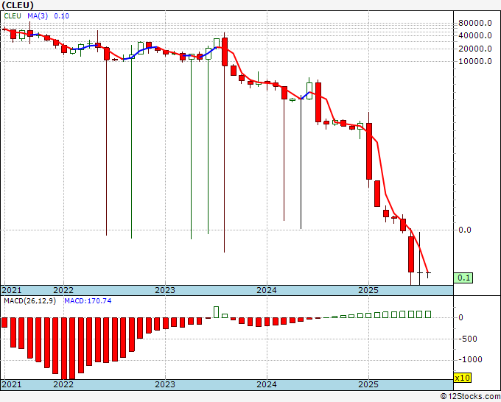Screen dimensions: 501x402
Task: Click the MA(3) legend label
Action: click(38, 16)
